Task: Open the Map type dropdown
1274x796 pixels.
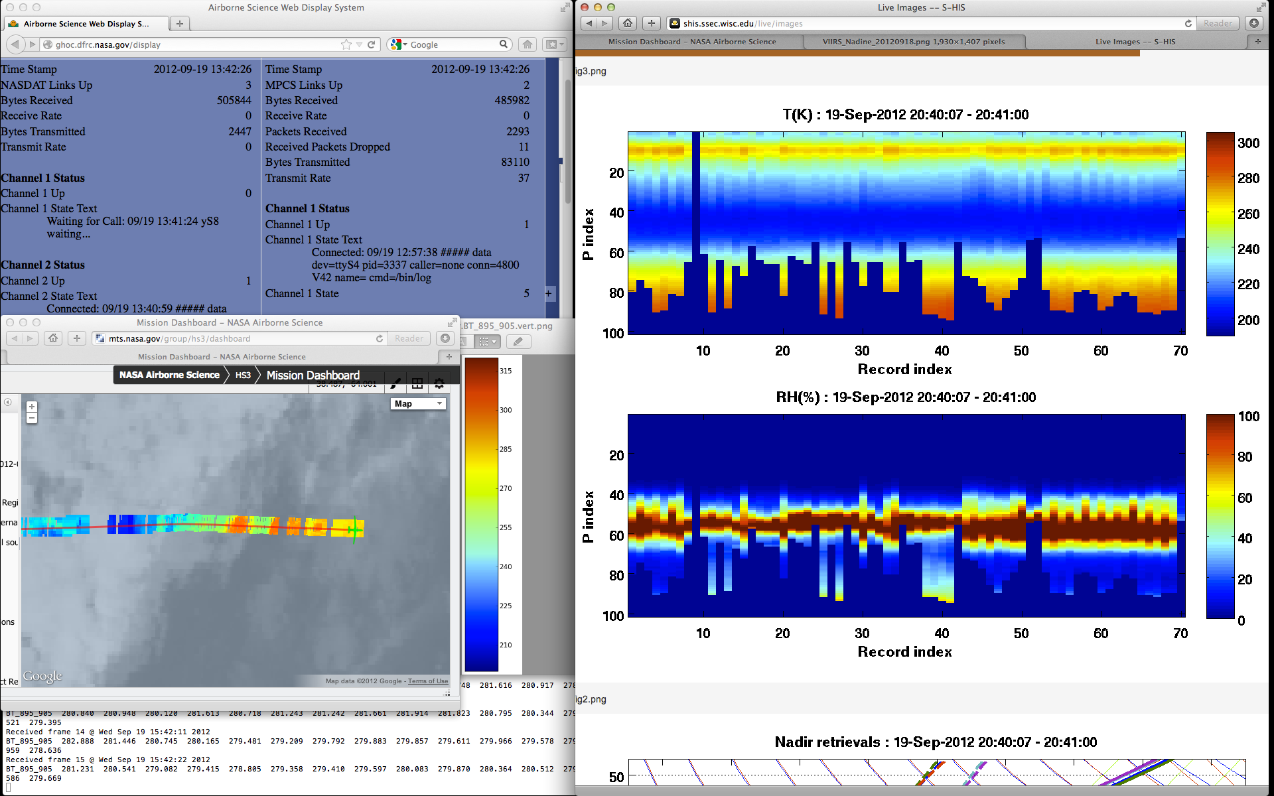Action: point(419,403)
